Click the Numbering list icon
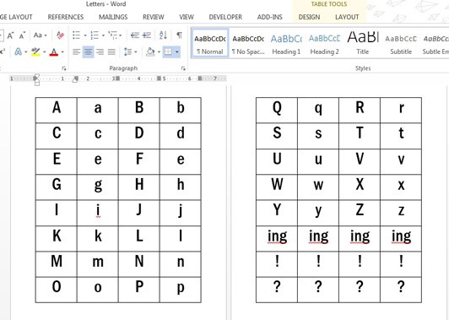 point(95,35)
